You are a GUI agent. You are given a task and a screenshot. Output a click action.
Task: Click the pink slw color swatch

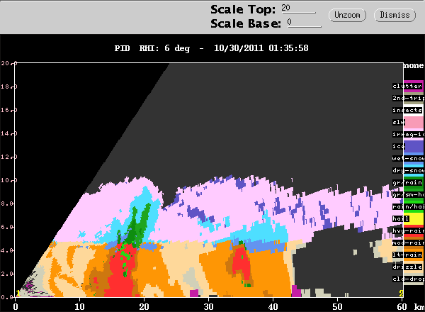click(x=414, y=123)
